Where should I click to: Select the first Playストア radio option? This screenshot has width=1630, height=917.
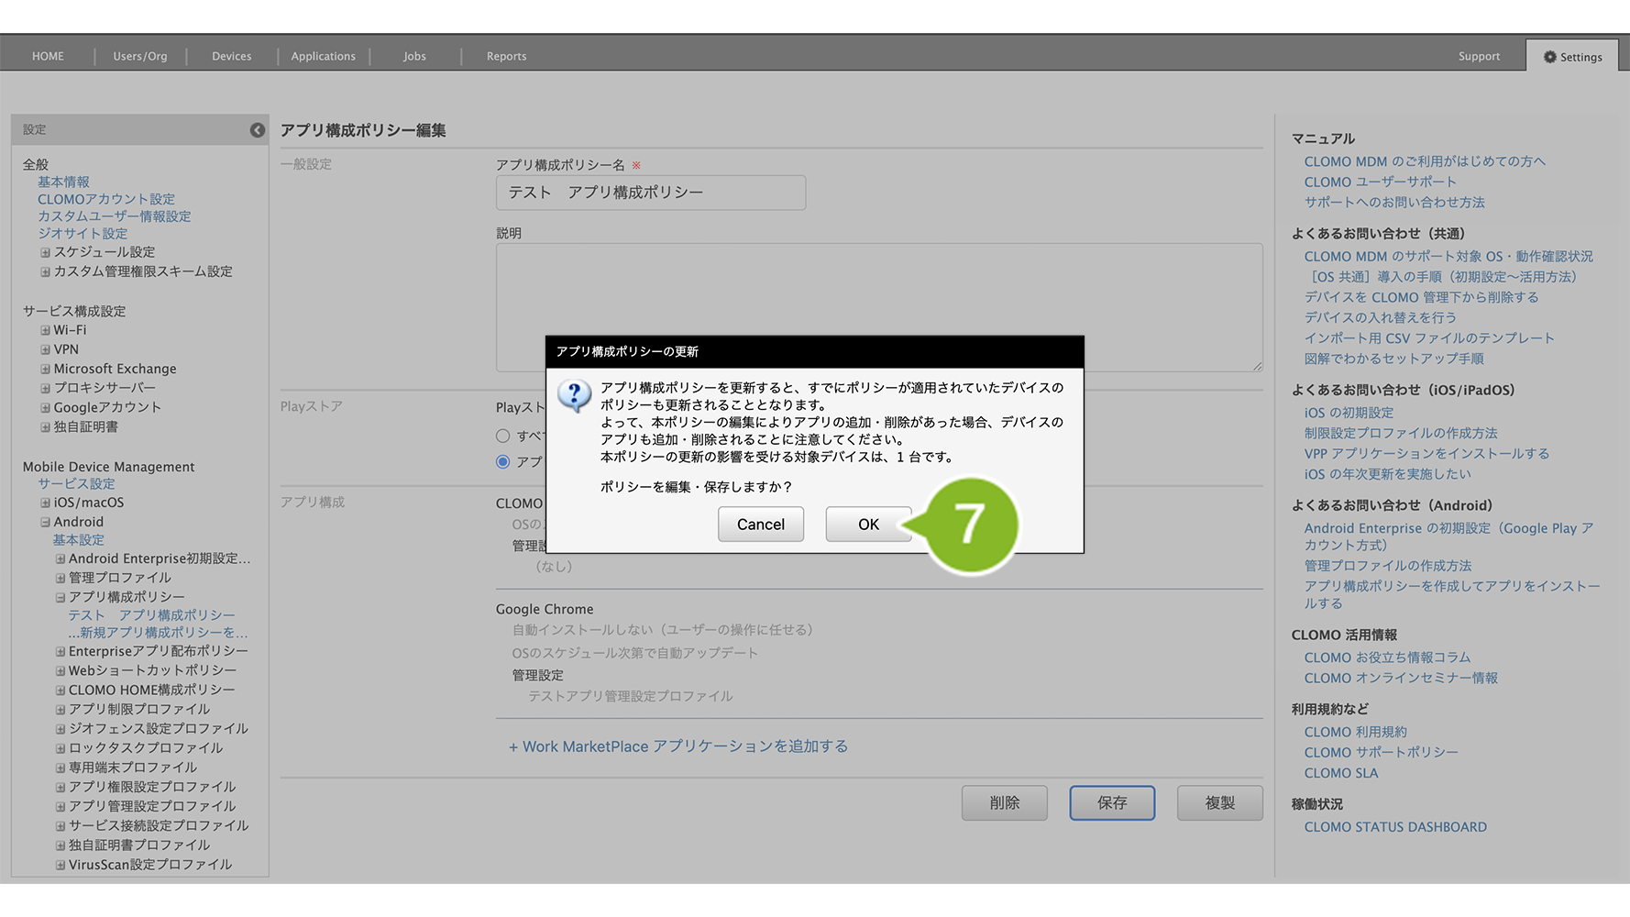click(x=502, y=436)
